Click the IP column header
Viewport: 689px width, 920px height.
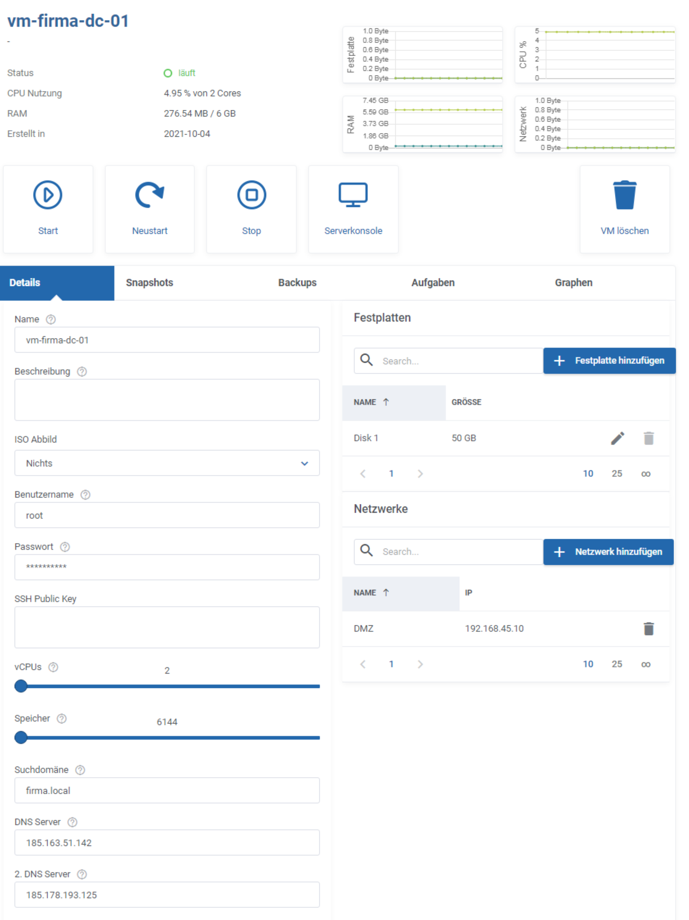click(x=468, y=593)
